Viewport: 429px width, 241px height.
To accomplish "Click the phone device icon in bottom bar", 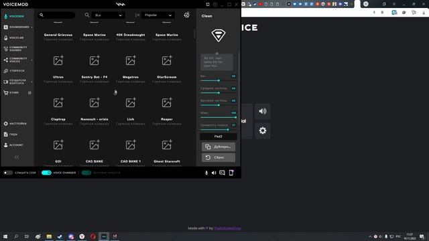I will click(231, 173).
